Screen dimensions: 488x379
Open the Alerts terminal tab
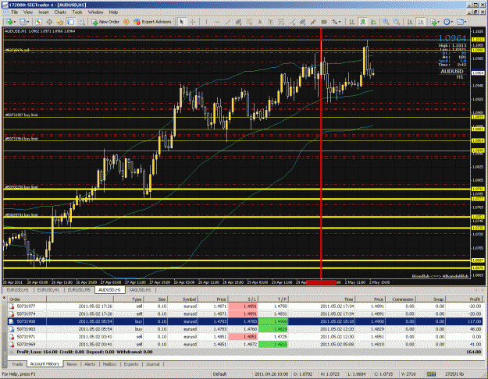90,364
